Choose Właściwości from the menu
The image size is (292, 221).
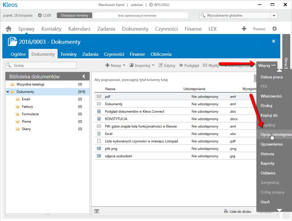click(x=271, y=96)
